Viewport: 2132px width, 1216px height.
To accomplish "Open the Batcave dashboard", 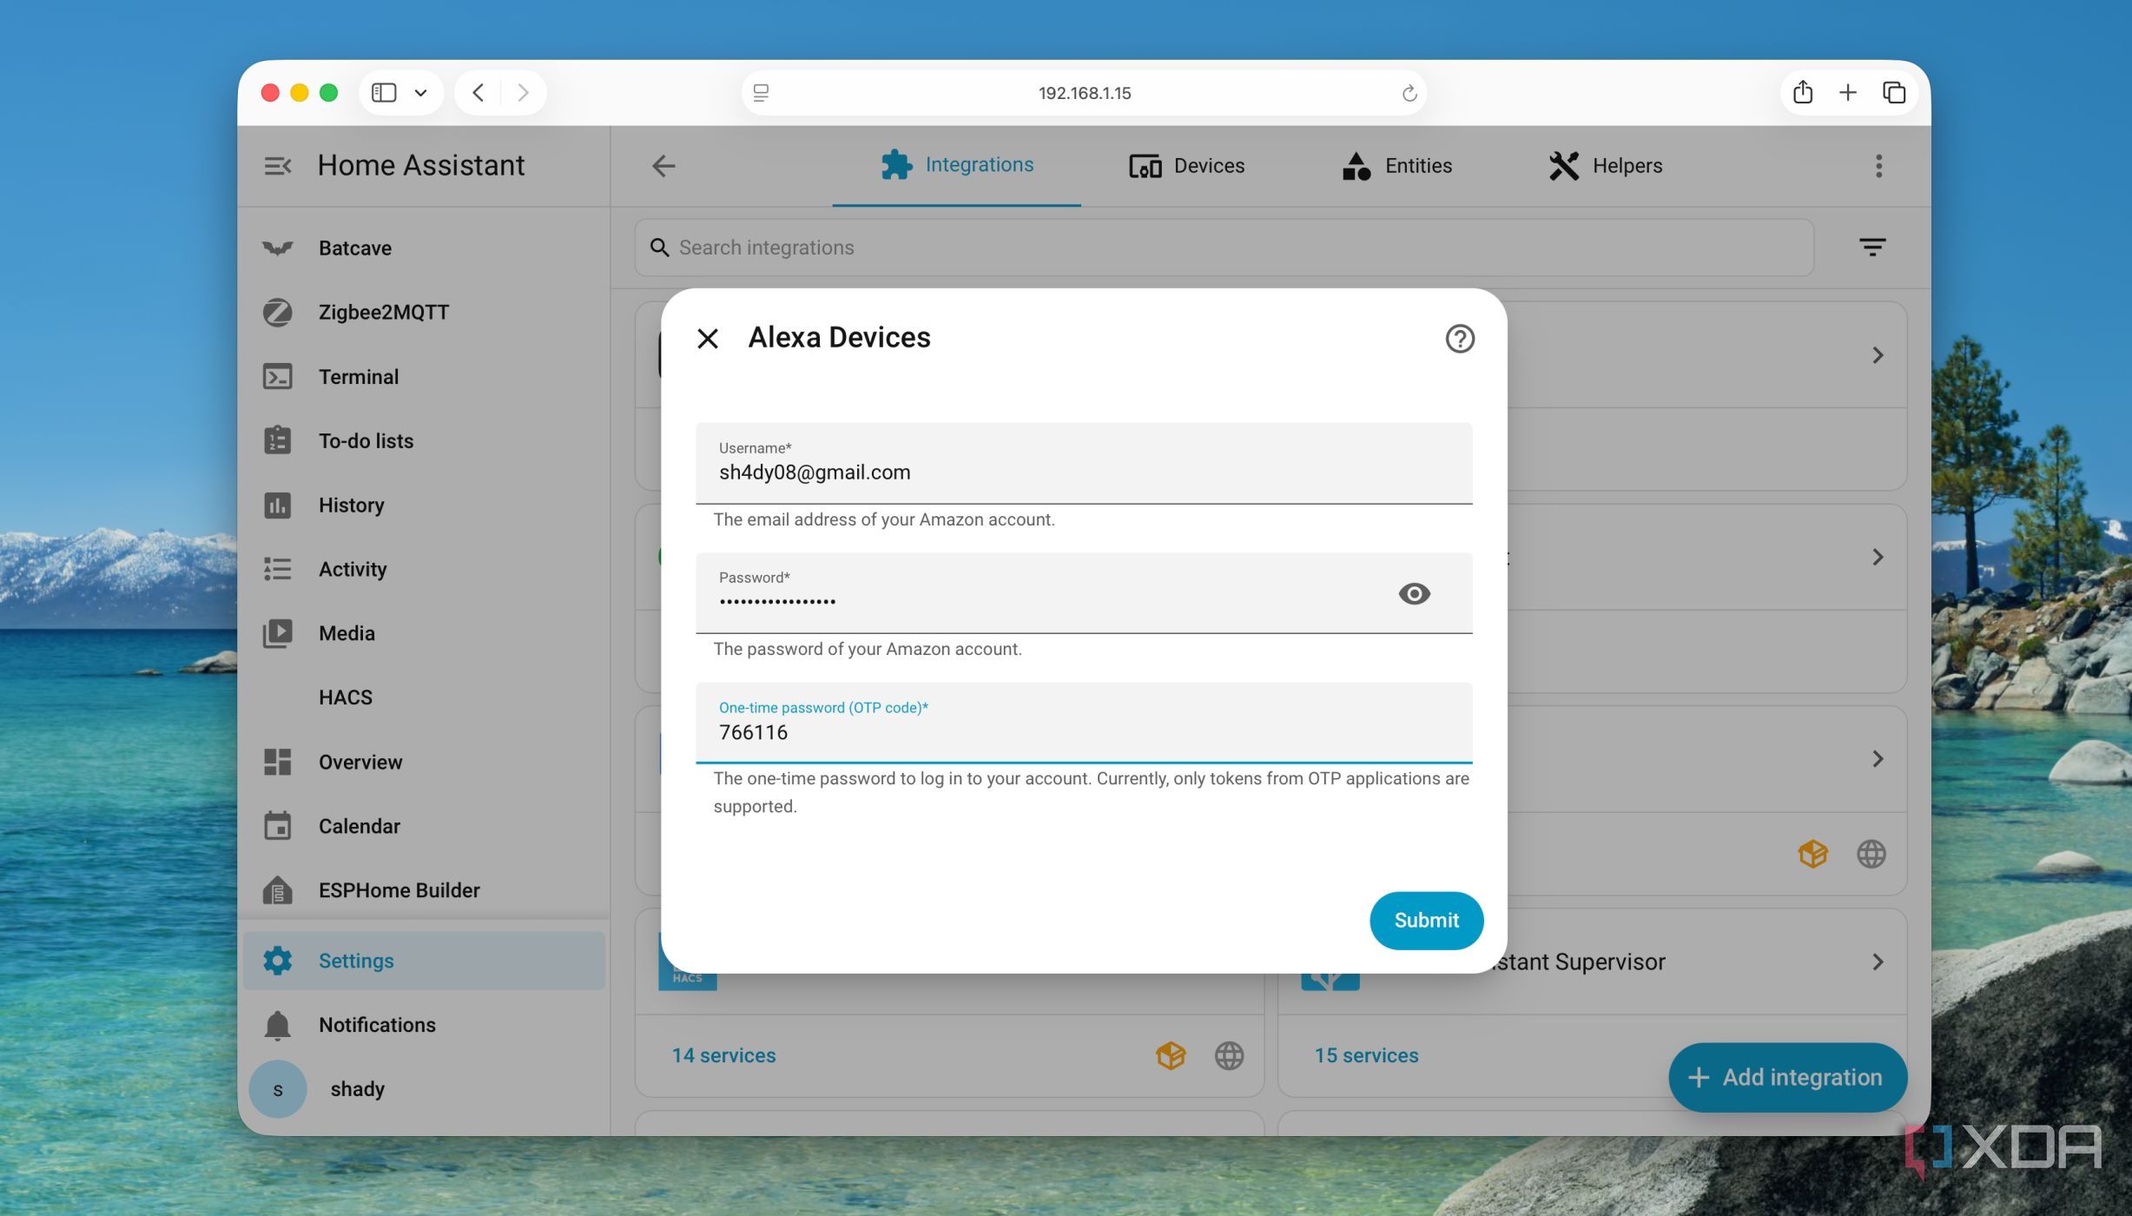I will (x=424, y=248).
